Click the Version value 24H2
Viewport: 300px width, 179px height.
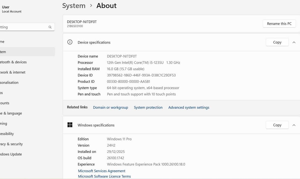(x=111, y=145)
